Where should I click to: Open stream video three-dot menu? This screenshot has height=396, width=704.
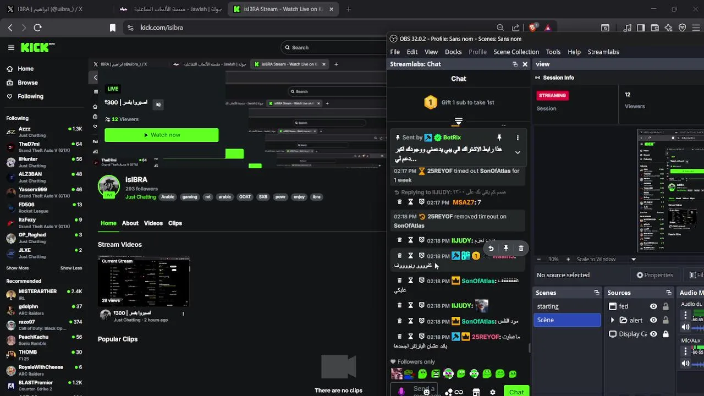183,314
